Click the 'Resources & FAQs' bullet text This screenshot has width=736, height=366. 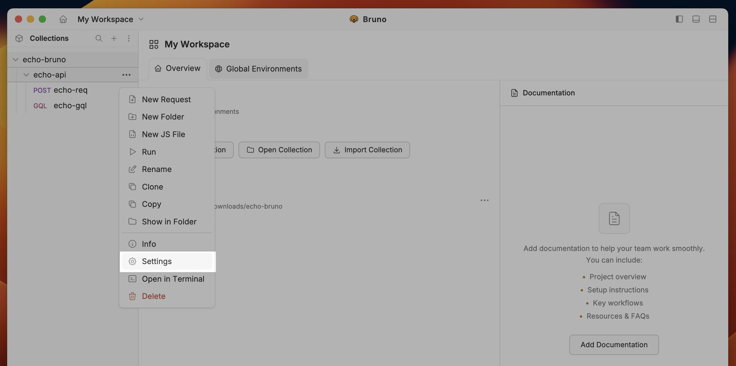tap(618, 316)
